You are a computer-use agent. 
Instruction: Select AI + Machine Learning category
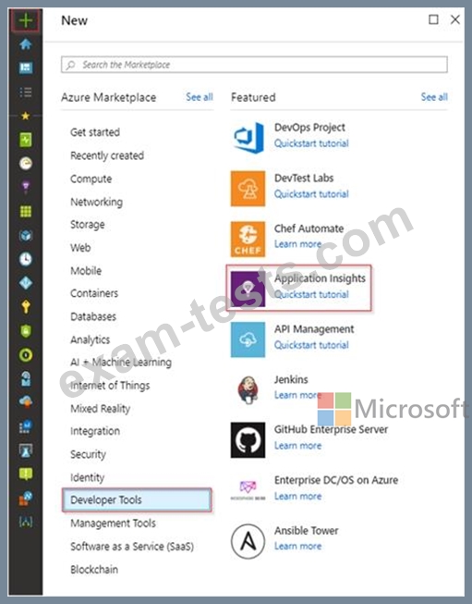tap(121, 362)
